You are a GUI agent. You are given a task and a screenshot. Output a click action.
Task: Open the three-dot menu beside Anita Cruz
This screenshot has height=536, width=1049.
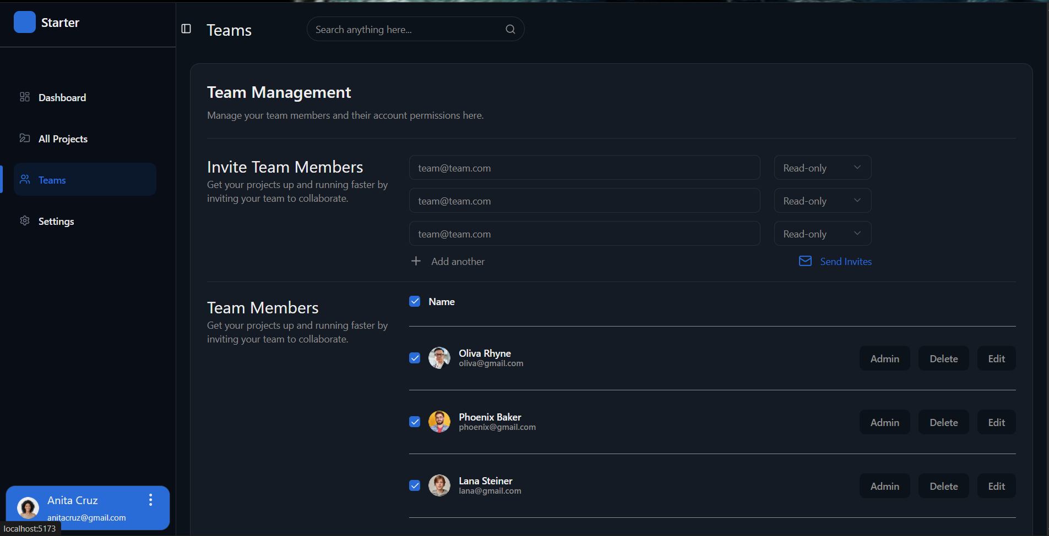tap(150, 500)
